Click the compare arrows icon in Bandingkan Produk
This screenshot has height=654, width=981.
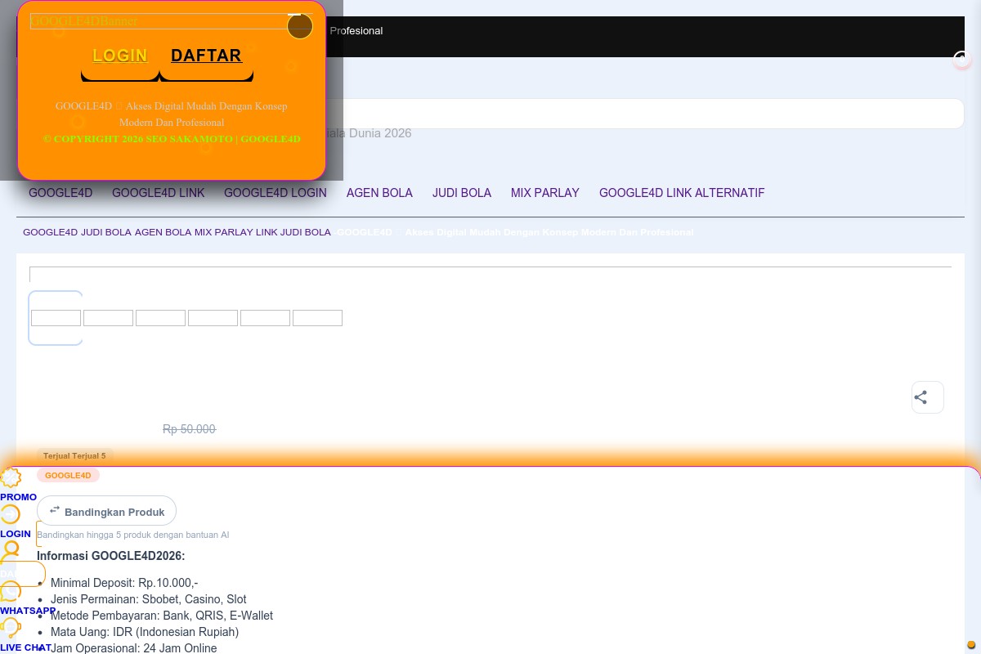pos(55,510)
